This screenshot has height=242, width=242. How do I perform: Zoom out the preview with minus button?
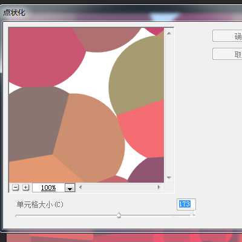[x=15, y=188]
